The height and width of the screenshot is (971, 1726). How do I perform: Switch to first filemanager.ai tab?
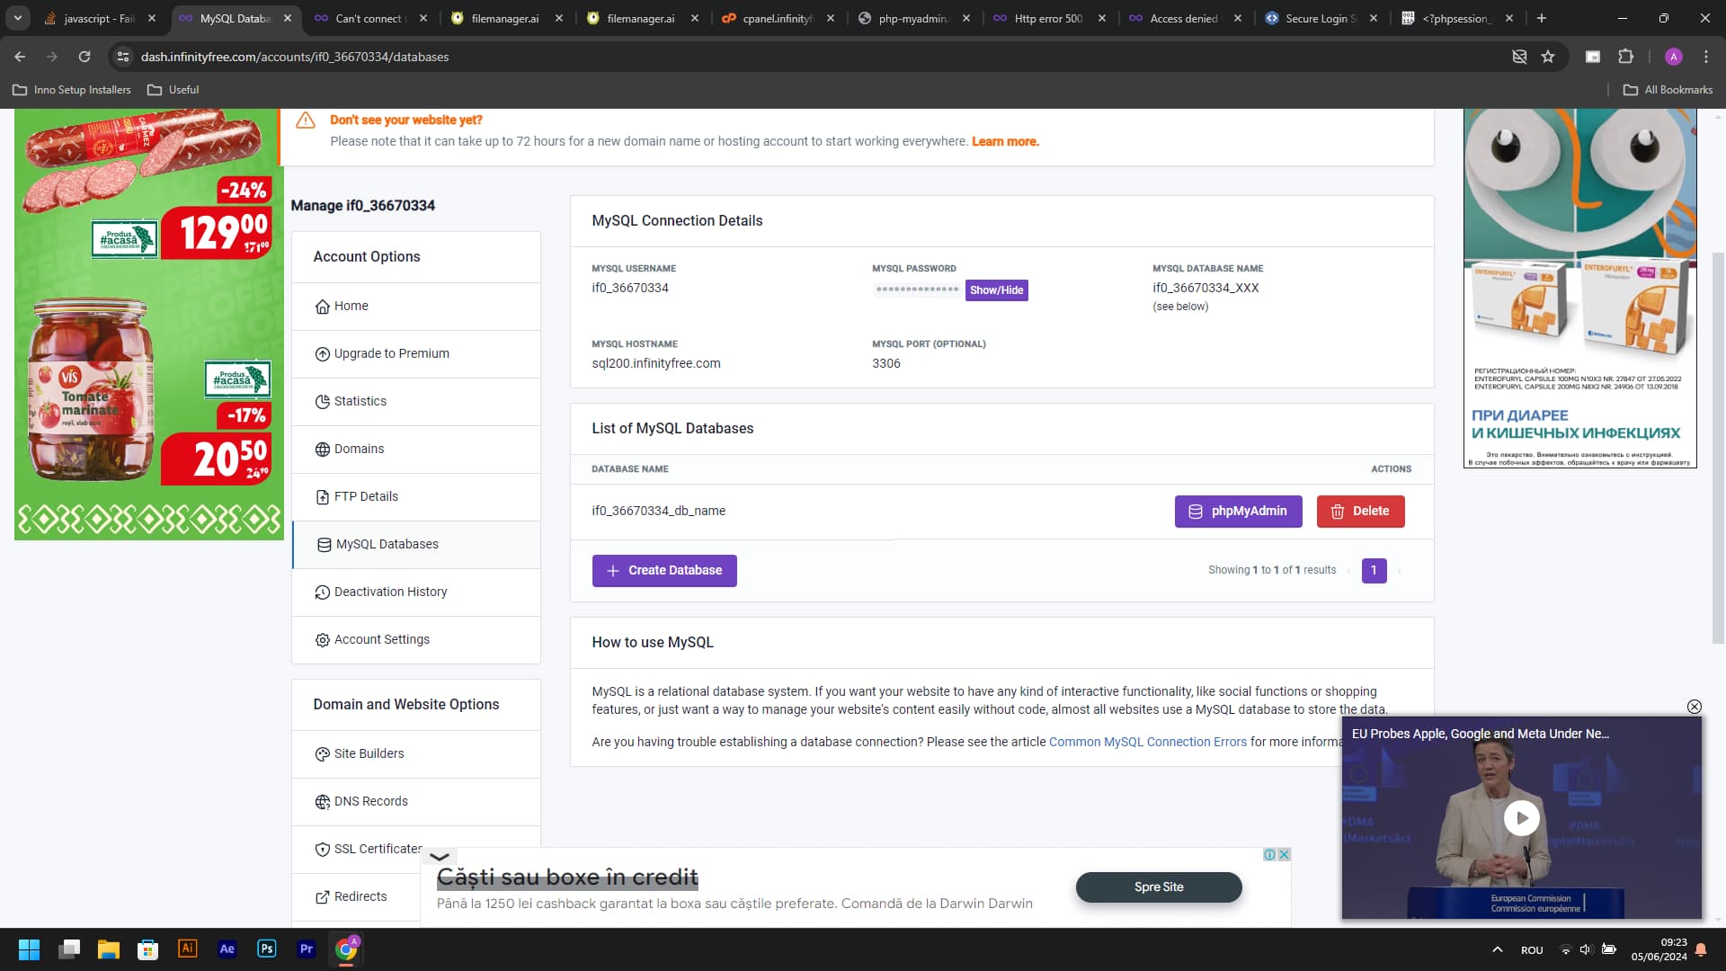[x=503, y=18]
